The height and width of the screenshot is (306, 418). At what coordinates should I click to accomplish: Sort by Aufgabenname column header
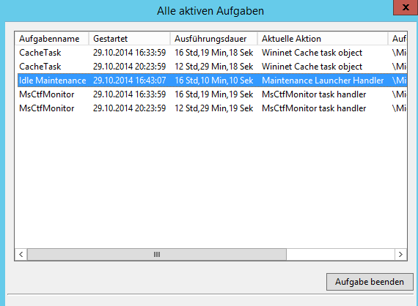51,39
